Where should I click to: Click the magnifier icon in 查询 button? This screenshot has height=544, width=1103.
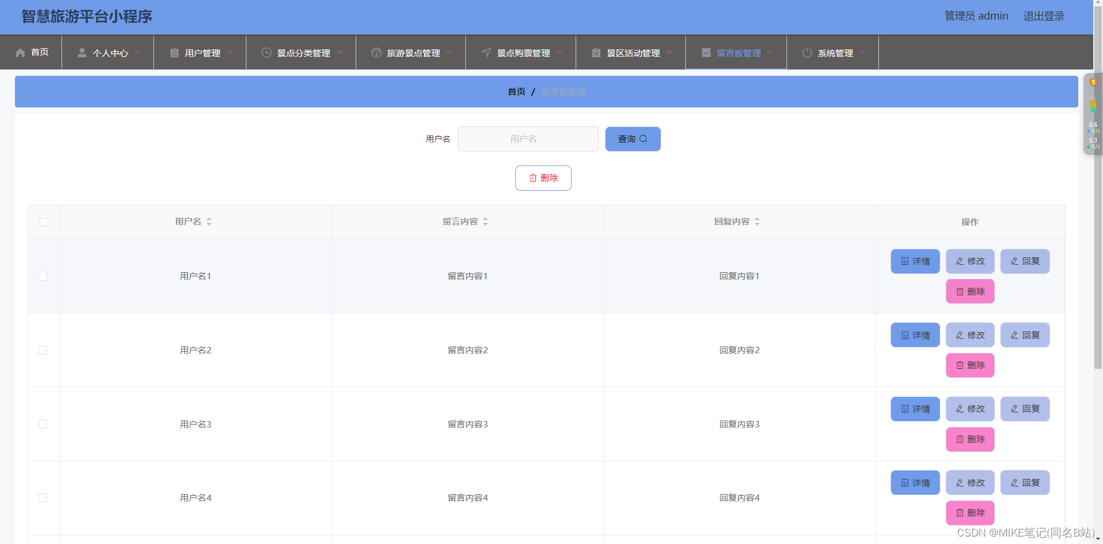643,139
